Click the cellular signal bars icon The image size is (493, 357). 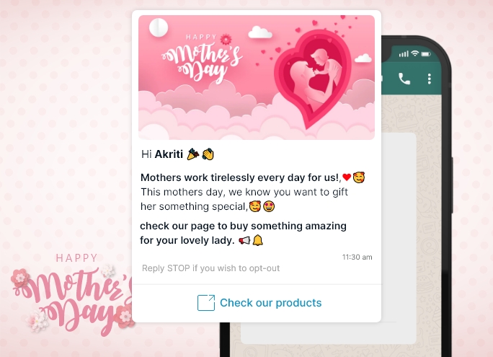(x=404, y=54)
